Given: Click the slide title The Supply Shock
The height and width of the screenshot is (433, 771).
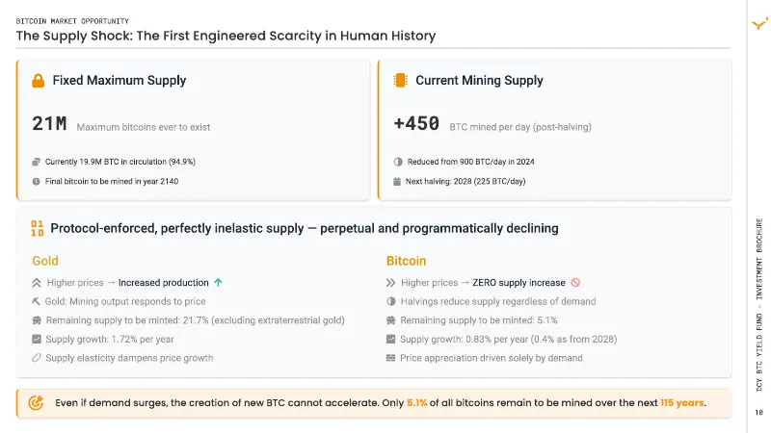Looking at the screenshot, I should click(226, 36).
